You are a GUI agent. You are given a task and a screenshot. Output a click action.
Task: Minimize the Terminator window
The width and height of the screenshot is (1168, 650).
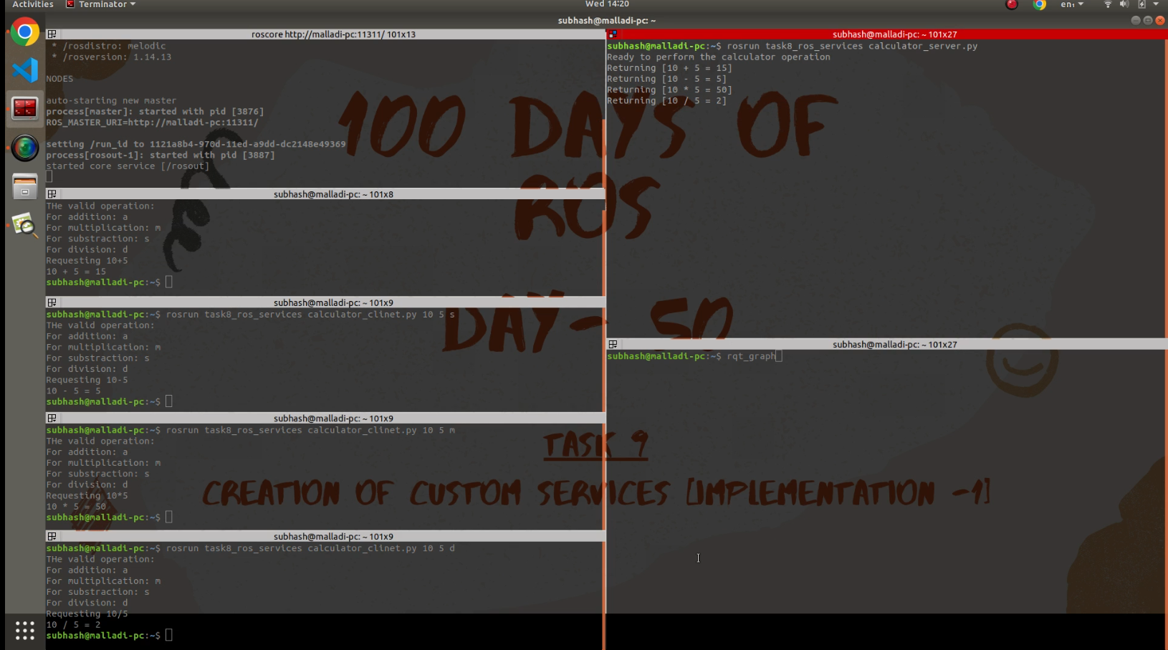pyautogui.click(x=1135, y=21)
